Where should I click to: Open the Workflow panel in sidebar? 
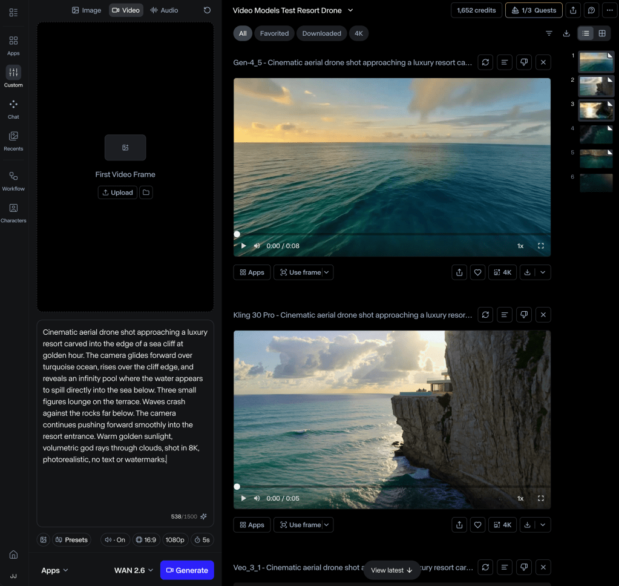pyautogui.click(x=13, y=180)
